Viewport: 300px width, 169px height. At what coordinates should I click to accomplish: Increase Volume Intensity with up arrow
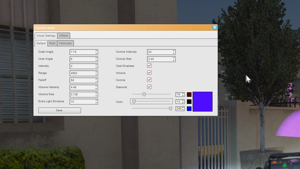(x=96, y=86)
